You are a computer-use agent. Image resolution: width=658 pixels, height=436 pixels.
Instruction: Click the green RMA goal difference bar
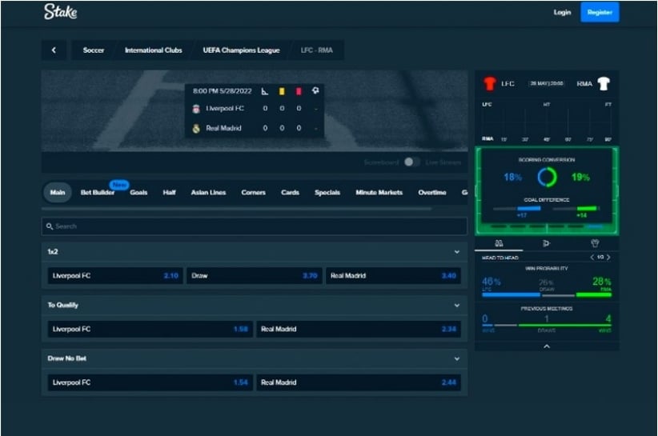[587, 208]
